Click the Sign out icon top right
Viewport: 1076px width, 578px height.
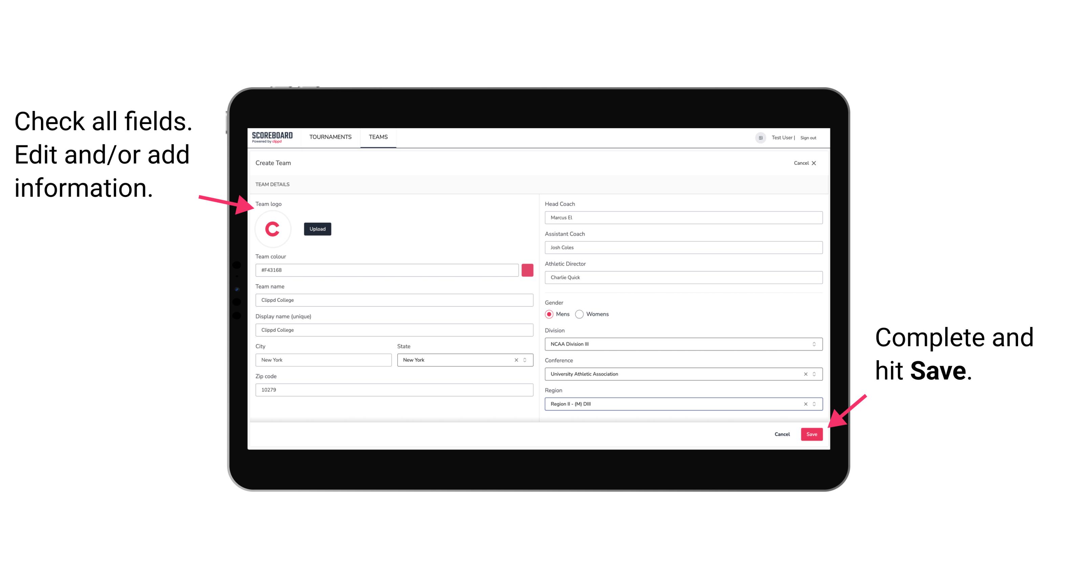click(812, 137)
